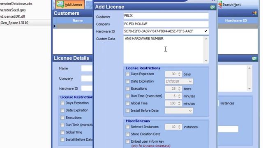Image resolution: width=263 pixels, height=148 pixels.
Task: Select the Gen_Epson L3110 item in file list
Action: (x=14, y=23)
